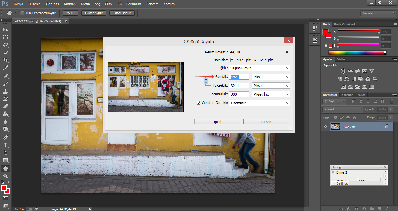This screenshot has height=211, width=398.
Task: Open the Sığdır preset dropdown
Action: point(259,68)
